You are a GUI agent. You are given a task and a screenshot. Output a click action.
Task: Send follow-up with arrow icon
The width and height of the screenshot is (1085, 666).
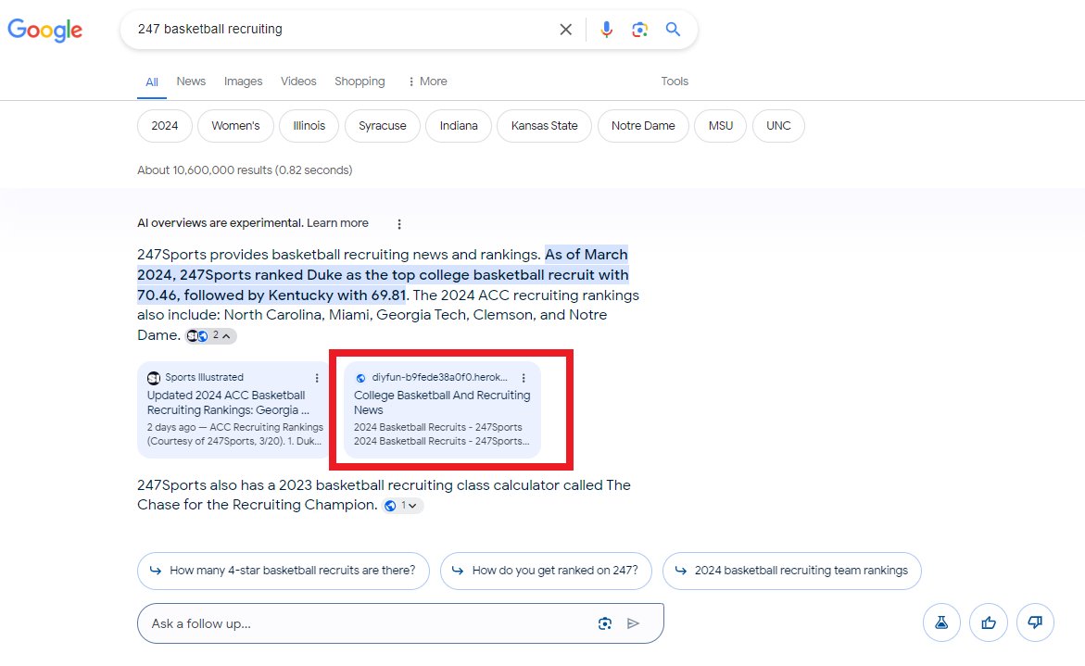(633, 623)
